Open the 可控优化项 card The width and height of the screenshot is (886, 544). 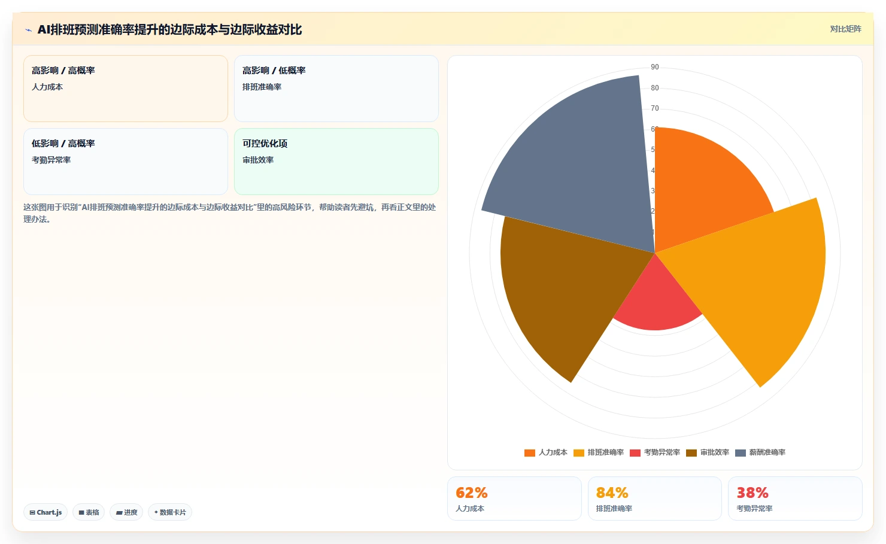336,162
